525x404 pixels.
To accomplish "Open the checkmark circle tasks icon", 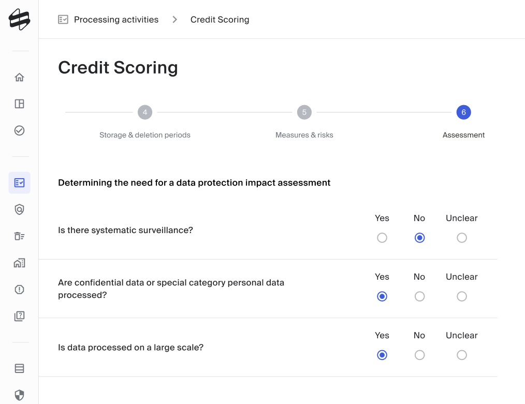I will (20, 131).
